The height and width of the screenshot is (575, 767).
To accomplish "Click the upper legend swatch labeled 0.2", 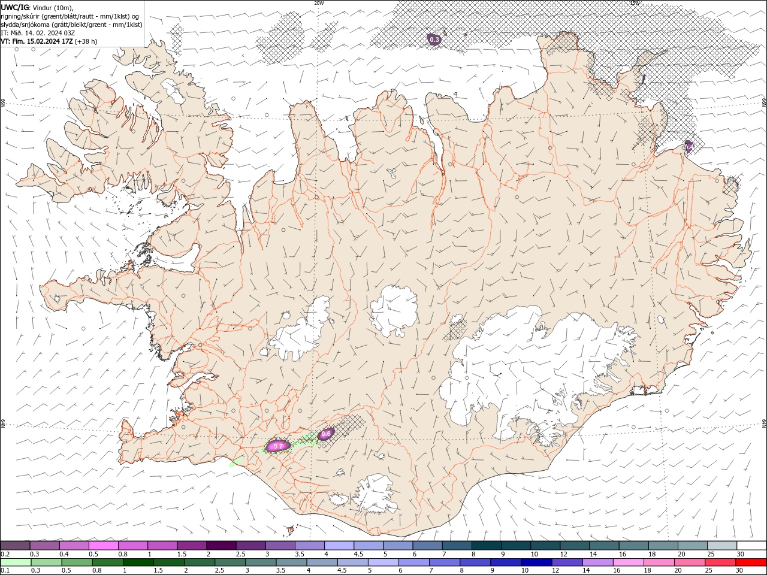I will (16, 545).
